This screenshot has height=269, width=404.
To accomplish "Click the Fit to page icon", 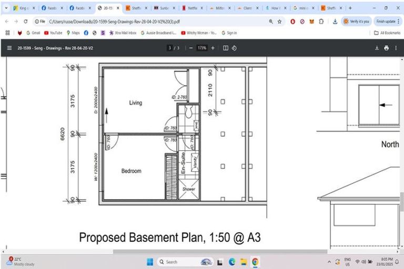I will tap(225, 48).
